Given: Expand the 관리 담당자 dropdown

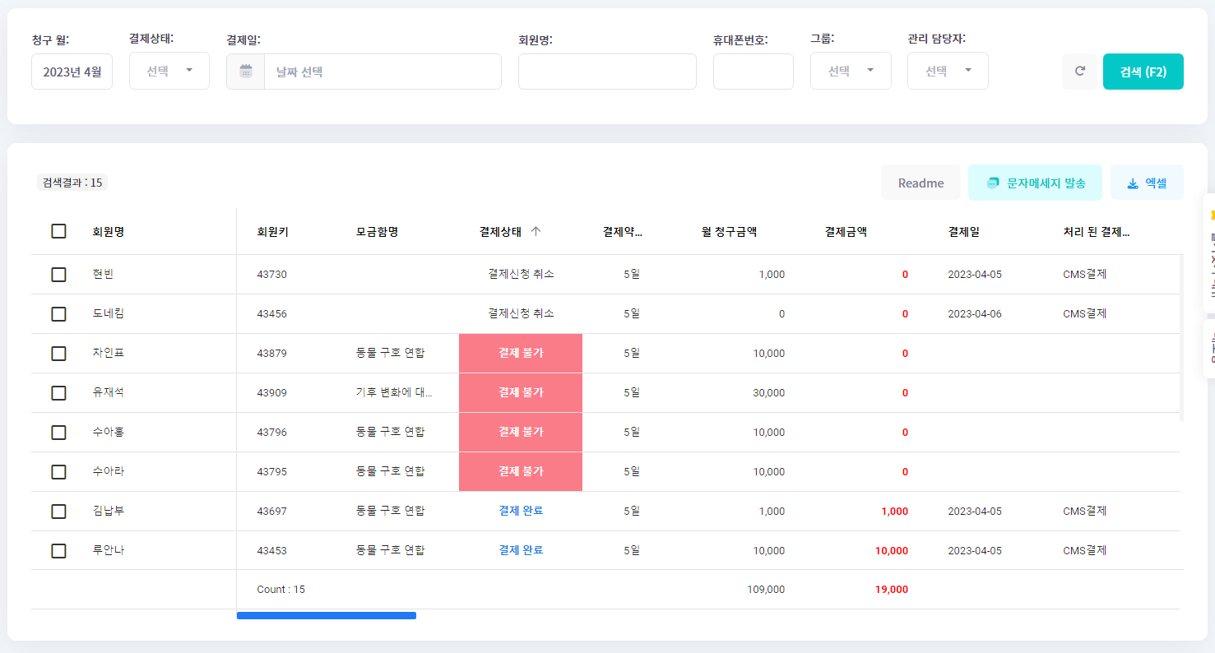Looking at the screenshot, I should point(948,72).
